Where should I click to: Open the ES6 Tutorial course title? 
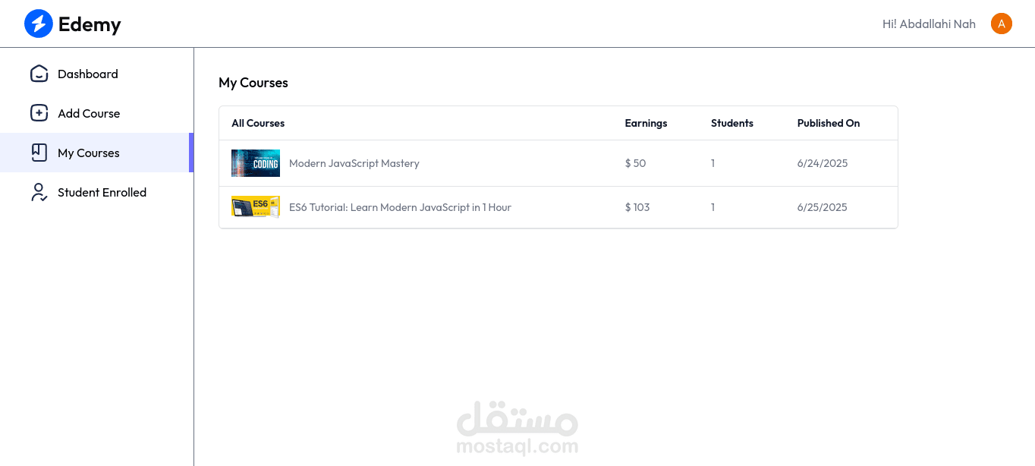[x=400, y=207]
